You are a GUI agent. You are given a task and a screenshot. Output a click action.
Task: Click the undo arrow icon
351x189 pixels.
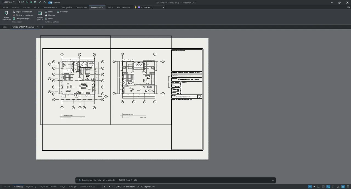(40, 2)
